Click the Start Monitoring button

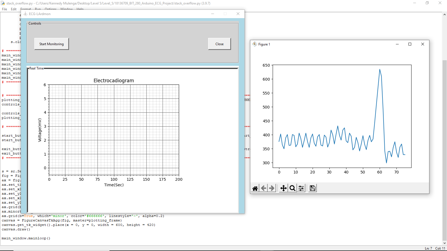click(x=51, y=44)
